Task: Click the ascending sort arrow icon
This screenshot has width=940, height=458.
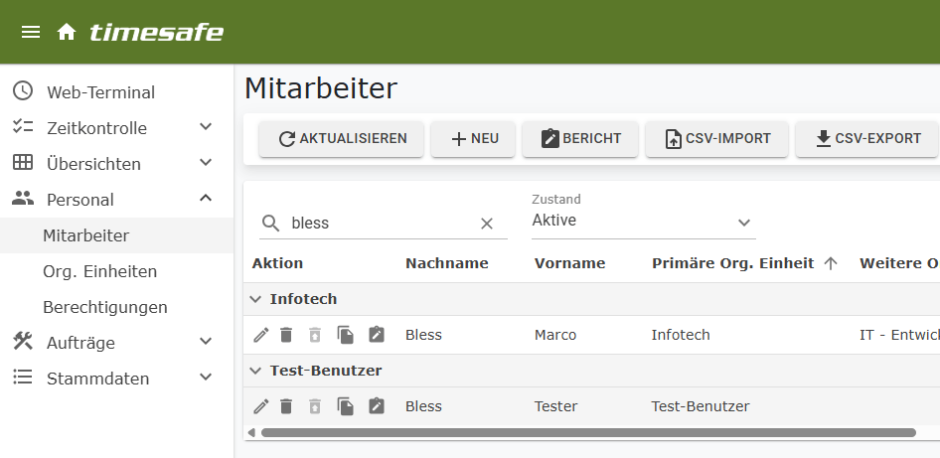Action: click(x=831, y=263)
